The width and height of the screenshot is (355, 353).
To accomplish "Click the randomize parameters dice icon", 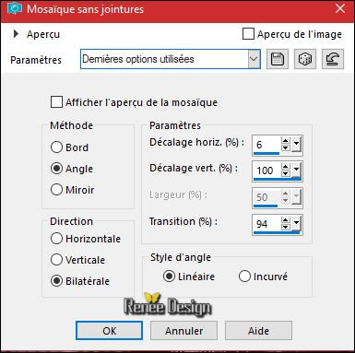I will pyautogui.click(x=305, y=59).
